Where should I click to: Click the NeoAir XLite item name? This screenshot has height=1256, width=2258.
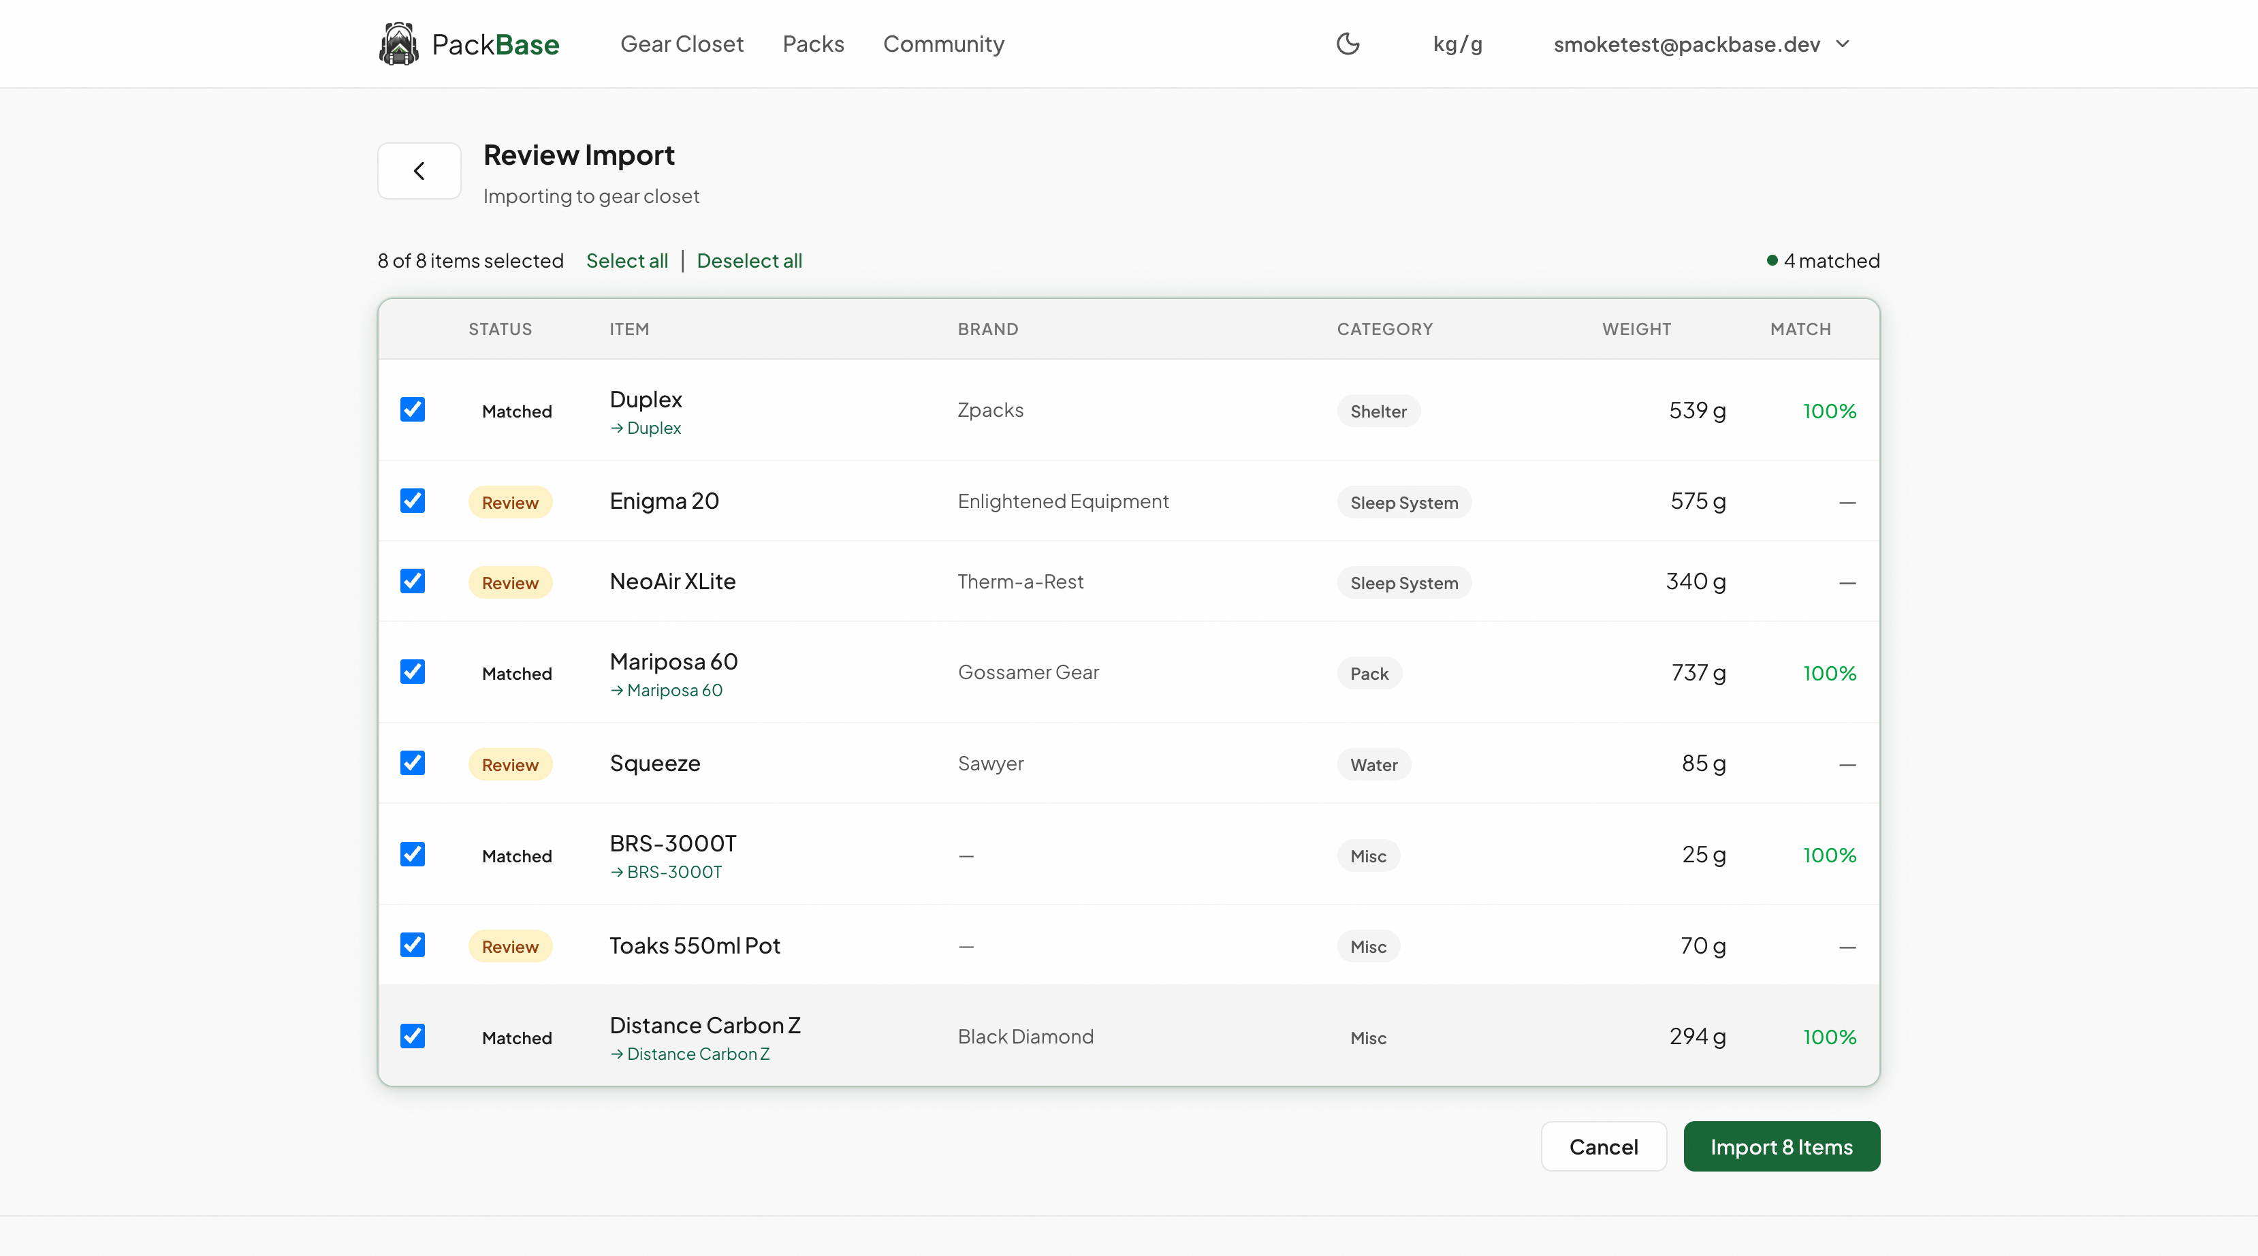point(672,582)
